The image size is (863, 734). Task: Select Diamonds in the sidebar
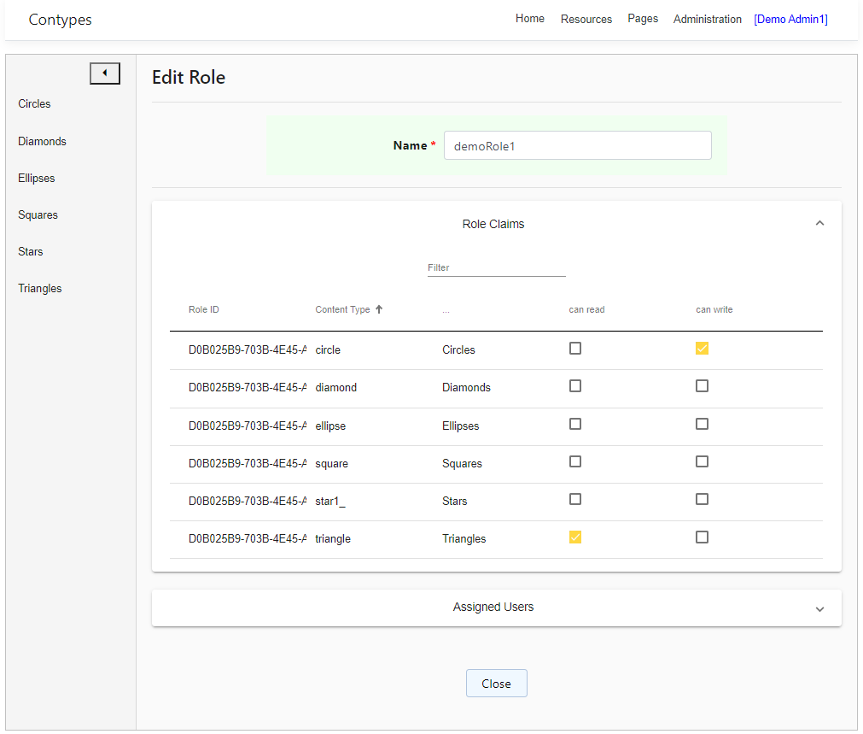pos(42,141)
